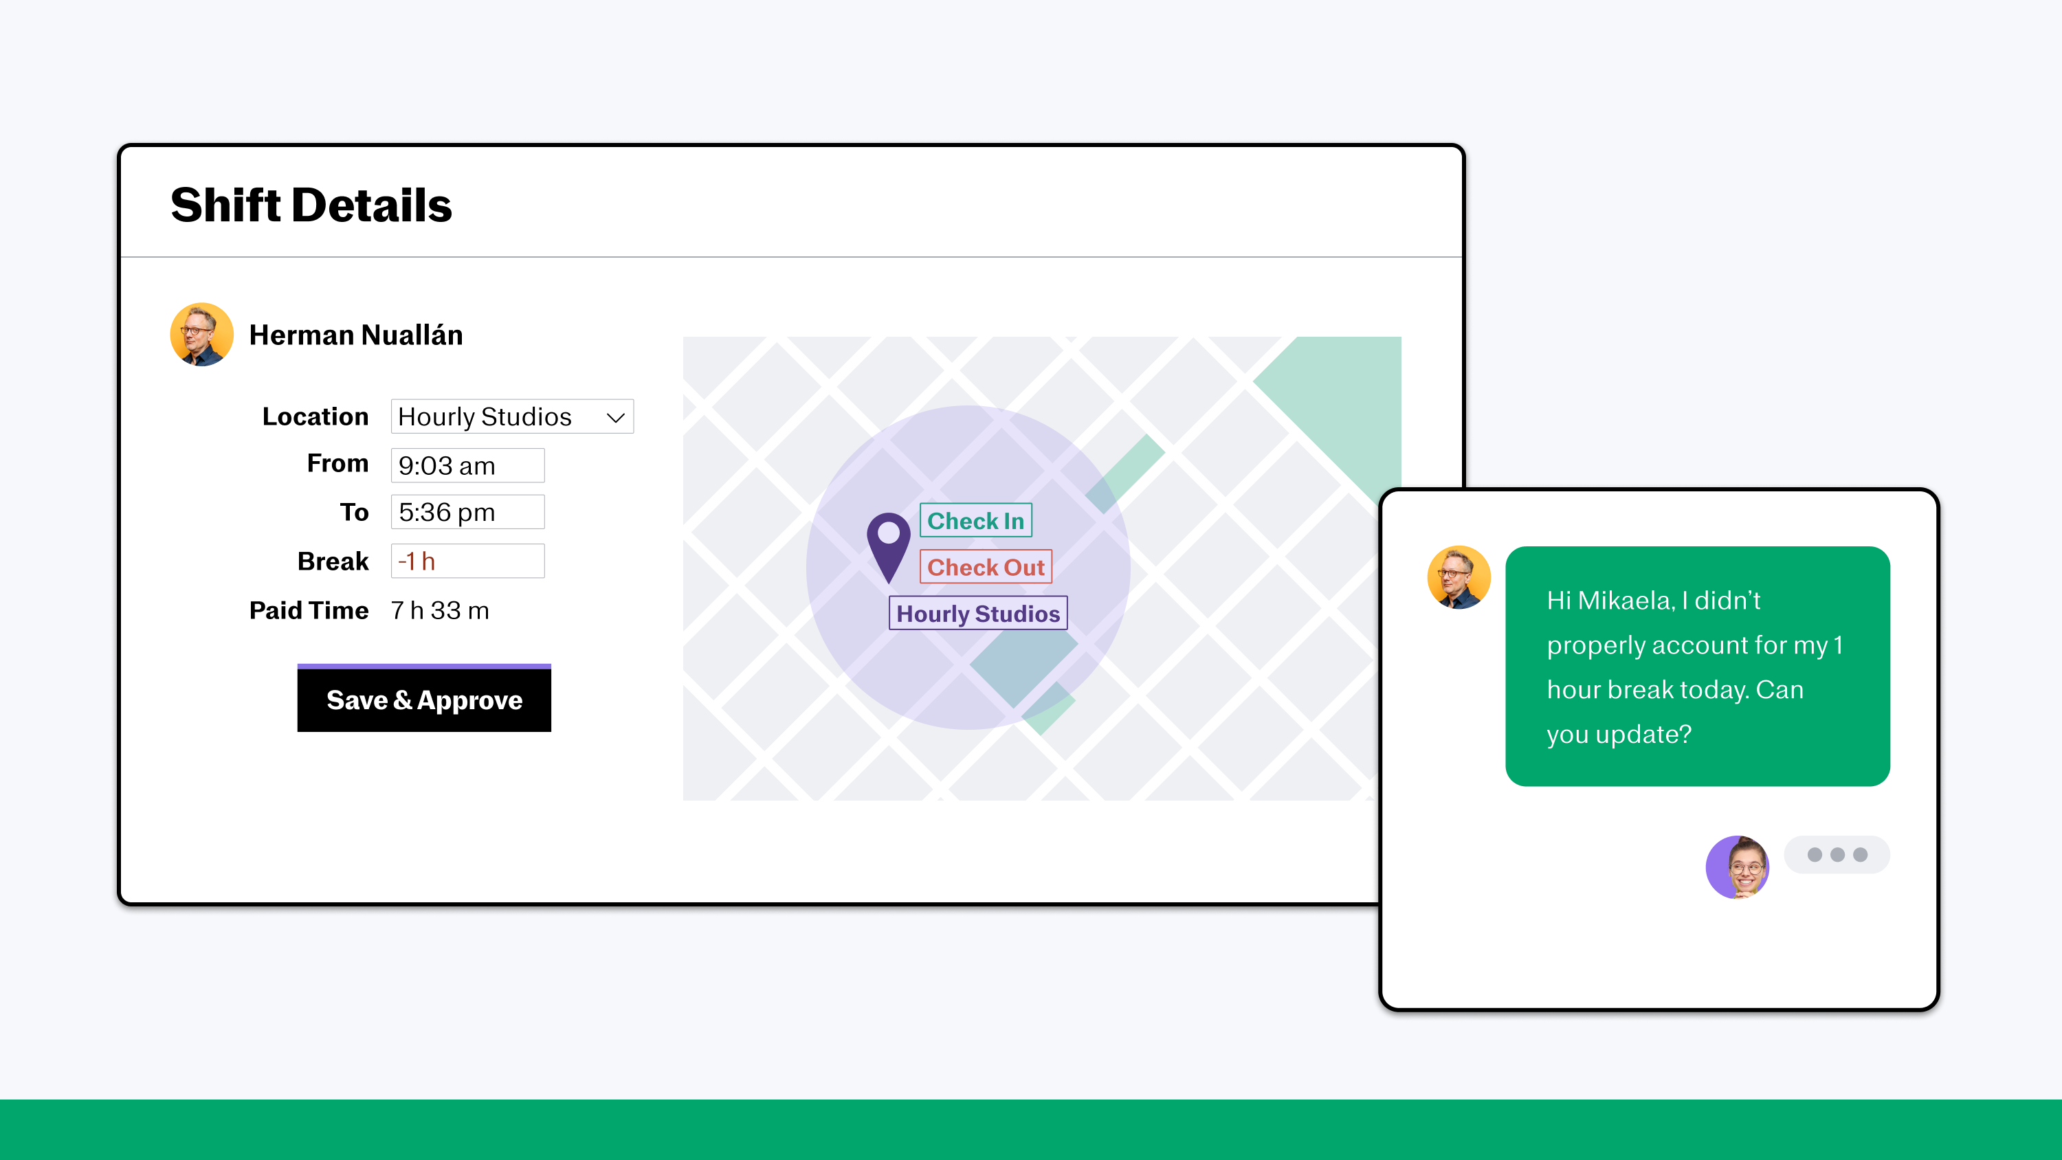The image size is (2062, 1160).
Task: Click the Save & Approve button
Action: pyautogui.click(x=423, y=699)
